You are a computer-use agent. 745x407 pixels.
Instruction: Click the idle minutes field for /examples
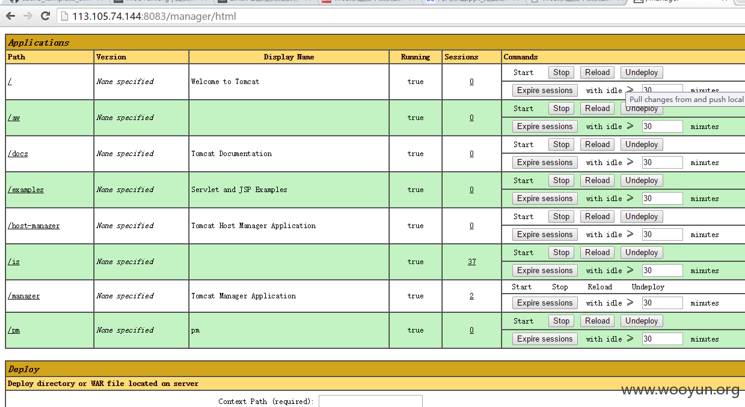click(x=662, y=198)
